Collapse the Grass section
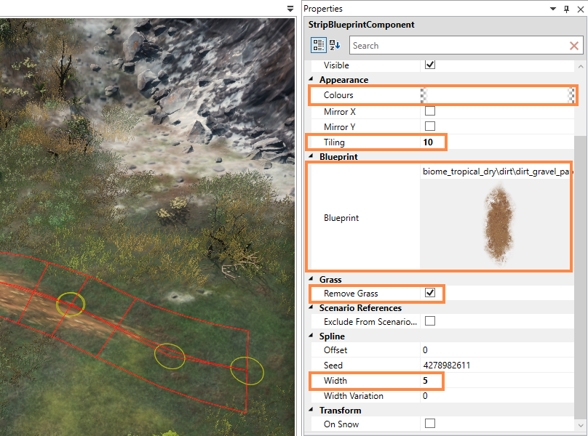 [x=311, y=279]
